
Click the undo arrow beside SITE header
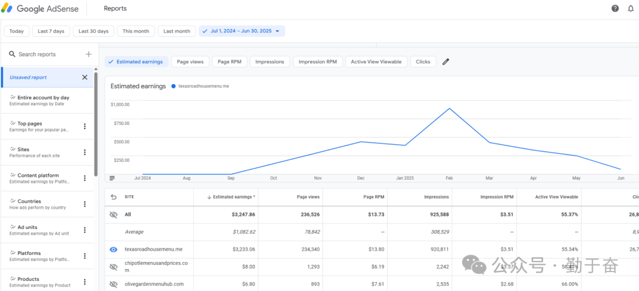pos(114,197)
